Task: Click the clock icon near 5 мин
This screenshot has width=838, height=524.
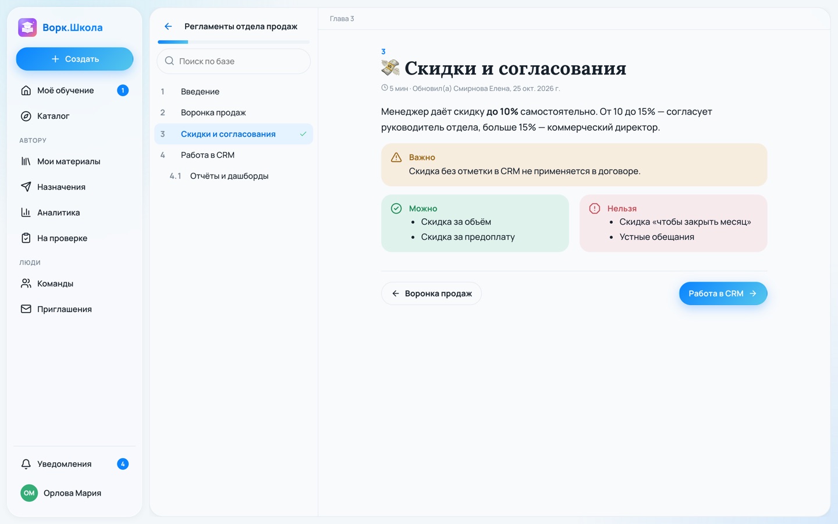Action: tap(384, 88)
